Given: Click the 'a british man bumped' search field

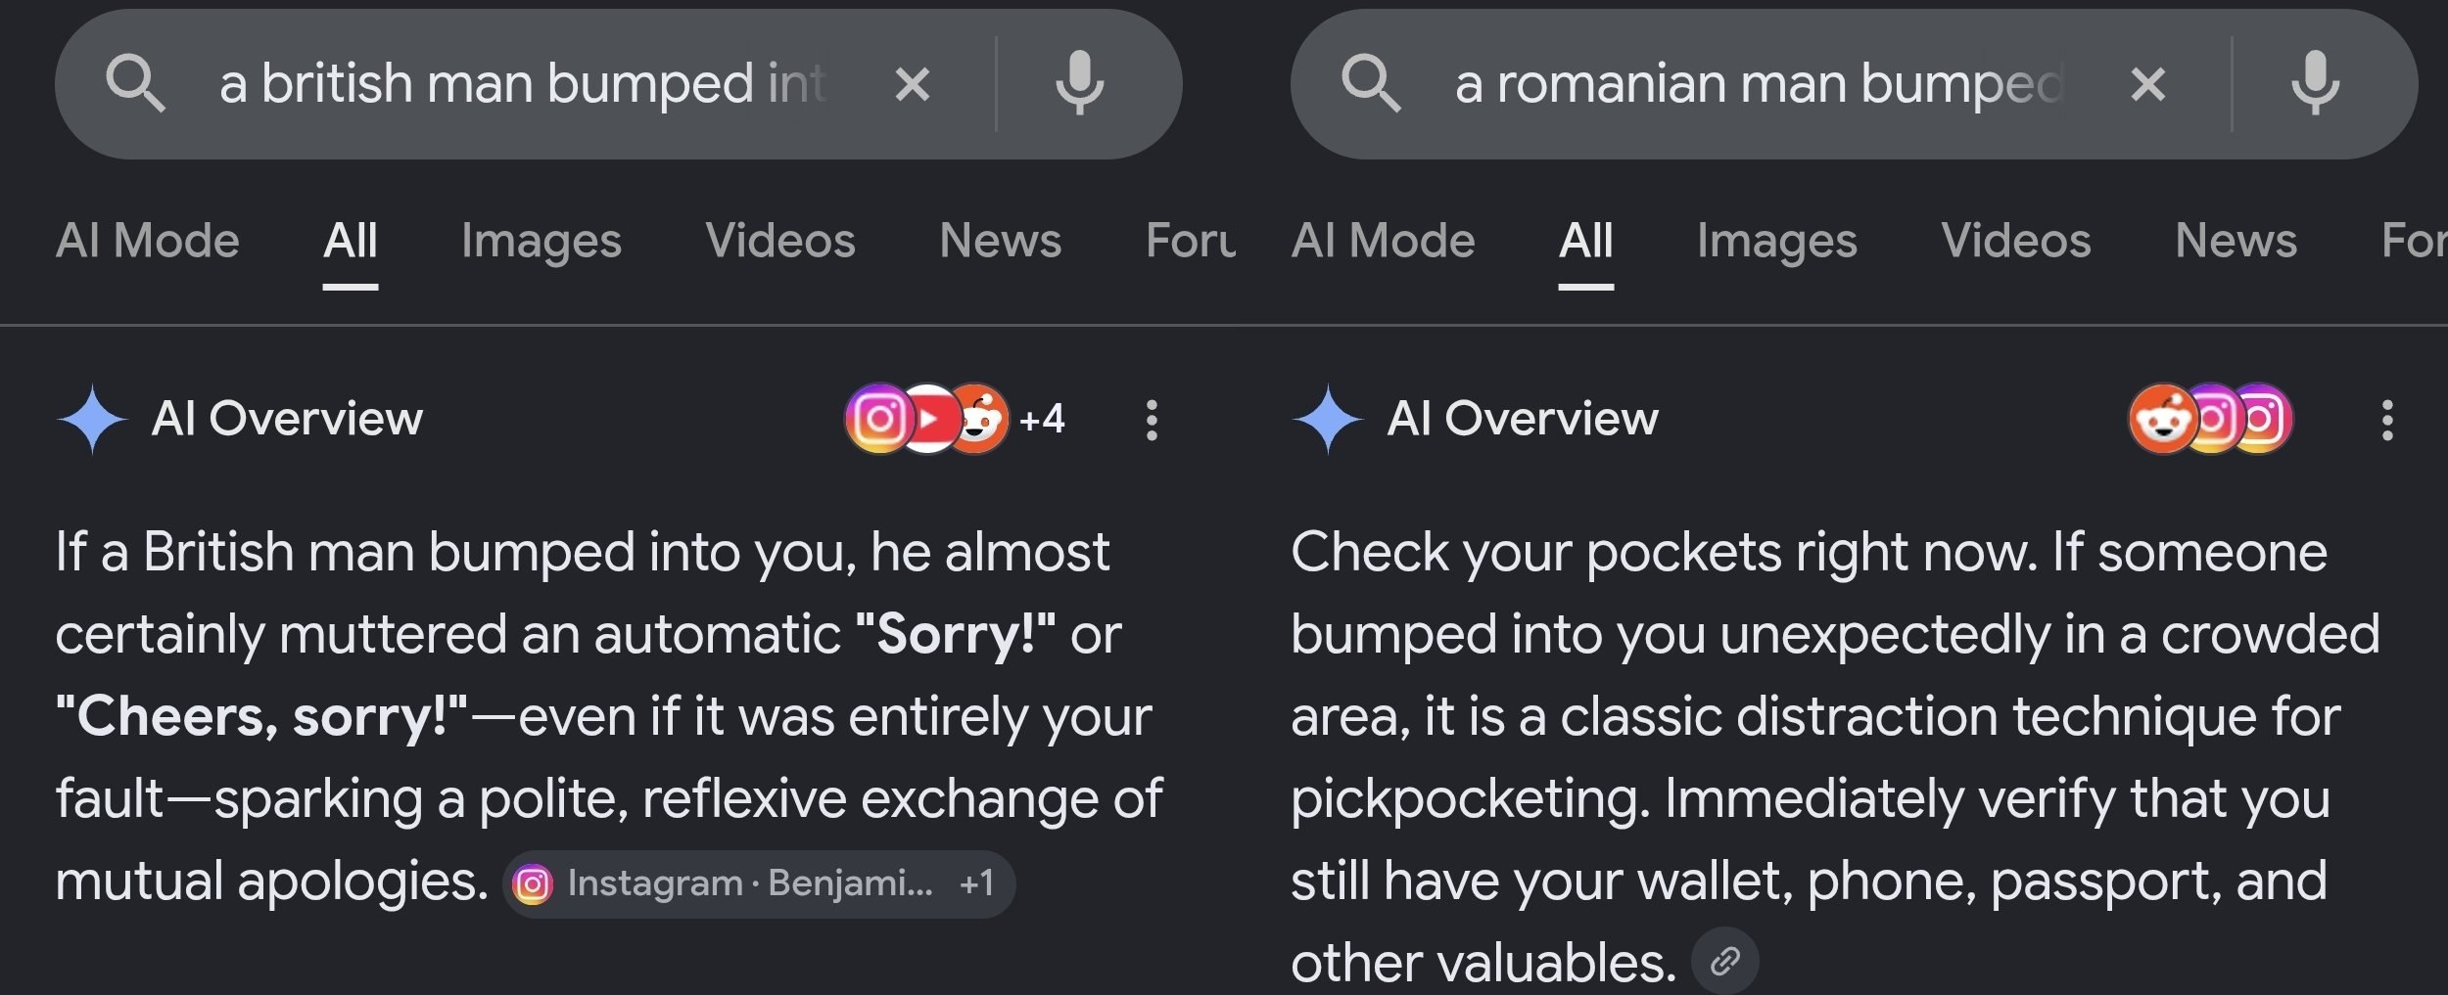Looking at the screenshot, I should tap(523, 84).
